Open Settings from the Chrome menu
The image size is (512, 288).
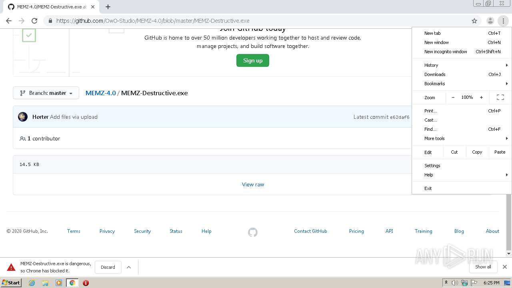click(x=462, y=166)
